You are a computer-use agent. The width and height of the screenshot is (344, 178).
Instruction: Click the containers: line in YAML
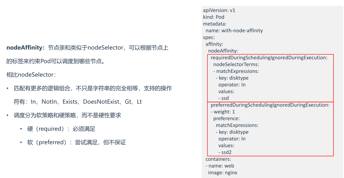pos(218,159)
